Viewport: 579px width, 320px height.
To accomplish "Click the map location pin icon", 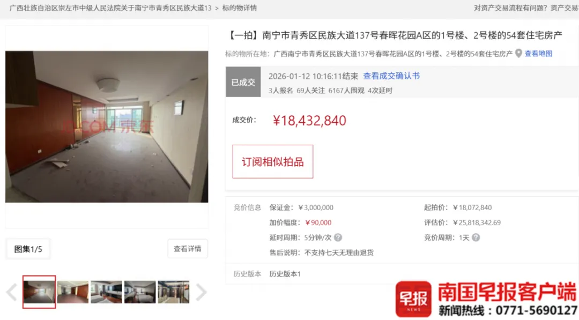I will (518, 53).
